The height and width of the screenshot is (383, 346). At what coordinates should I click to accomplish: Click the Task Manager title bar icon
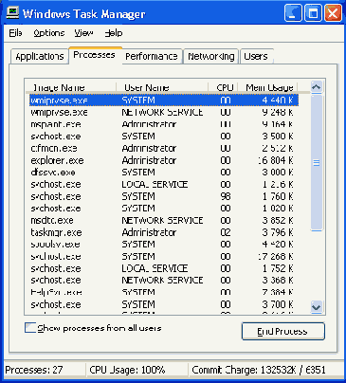[12, 13]
